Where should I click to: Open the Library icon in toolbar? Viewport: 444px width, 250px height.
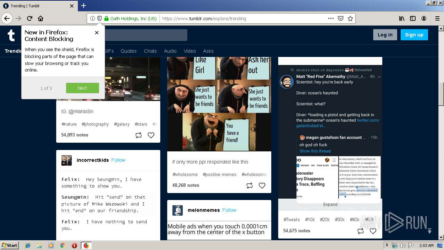402,18
